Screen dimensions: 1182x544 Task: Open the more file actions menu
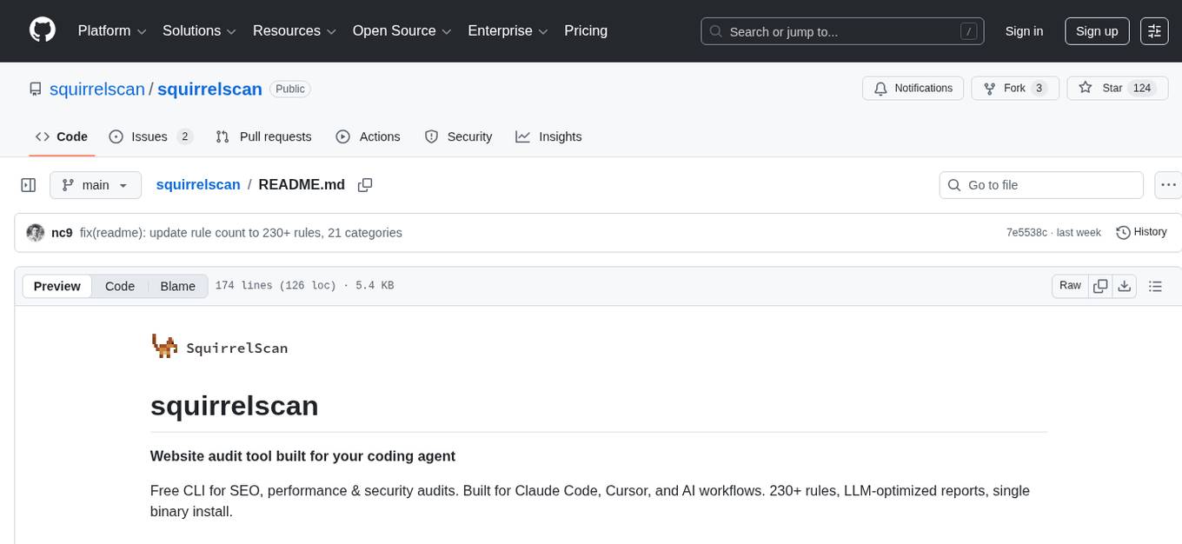[1168, 185]
